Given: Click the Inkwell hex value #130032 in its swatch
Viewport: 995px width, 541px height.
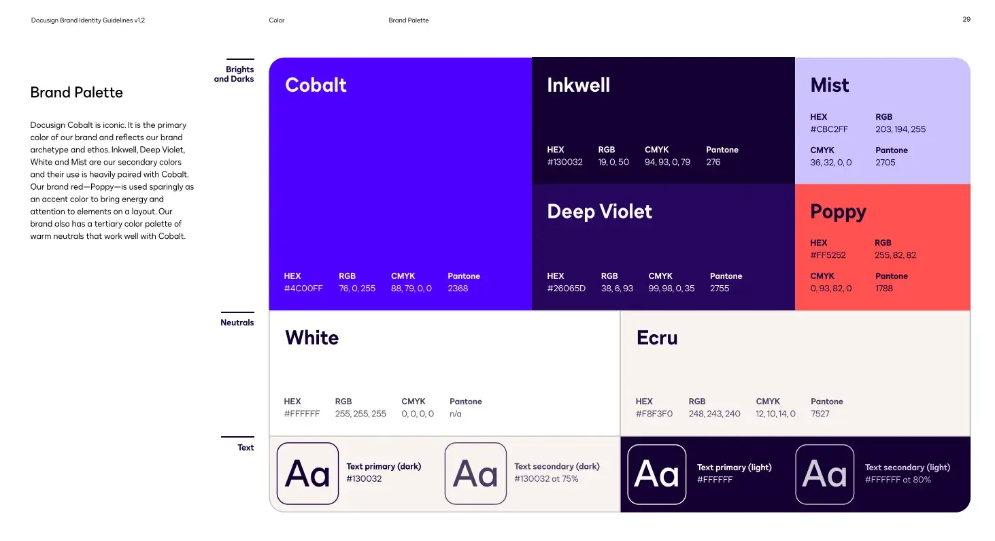Looking at the screenshot, I should (564, 162).
